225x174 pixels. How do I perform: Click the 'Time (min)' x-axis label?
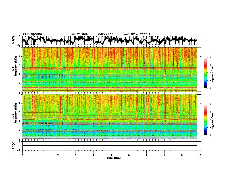click(x=114, y=158)
